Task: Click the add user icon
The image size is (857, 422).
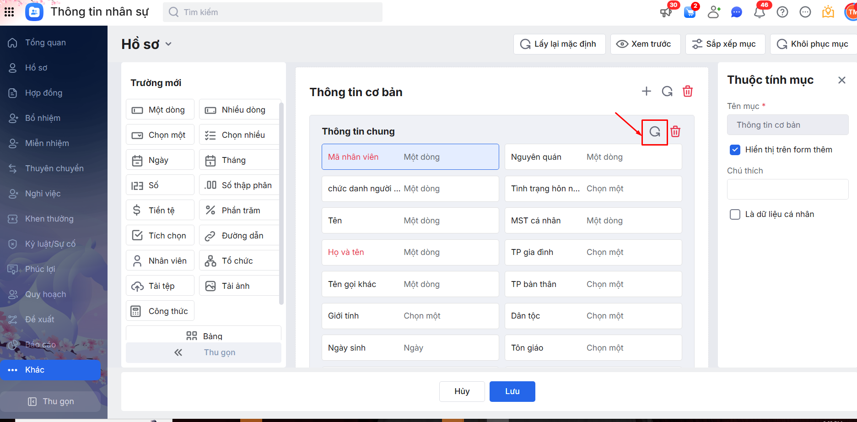Action: 714,12
